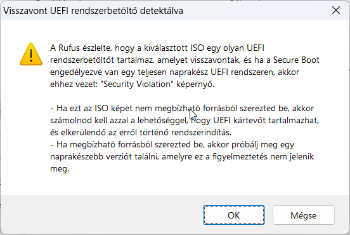Click the line starting '- Ha ezt az ISO képet'
The image size is (350, 235).
pyautogui.click(x=182, y=109)
